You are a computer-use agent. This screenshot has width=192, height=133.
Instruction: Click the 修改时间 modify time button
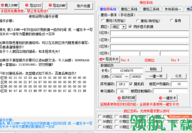(126, 98)
